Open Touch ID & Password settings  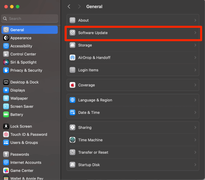coord(29,134)
